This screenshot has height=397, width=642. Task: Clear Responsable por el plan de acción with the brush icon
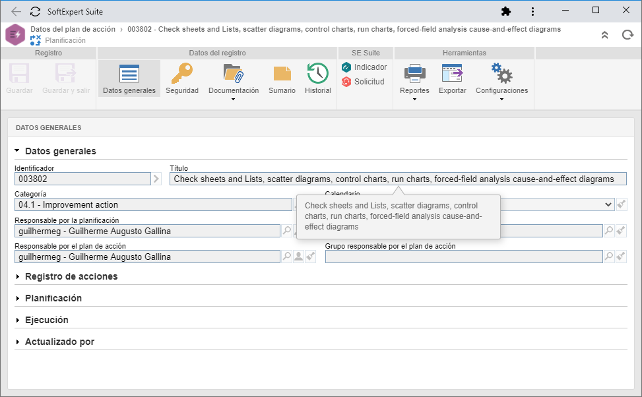(310, 257)
